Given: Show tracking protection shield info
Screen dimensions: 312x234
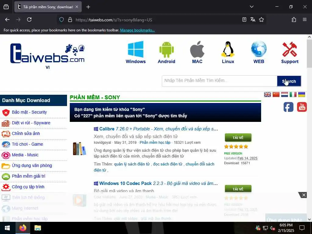Looking at the screenshot, I should click(62, 19).
